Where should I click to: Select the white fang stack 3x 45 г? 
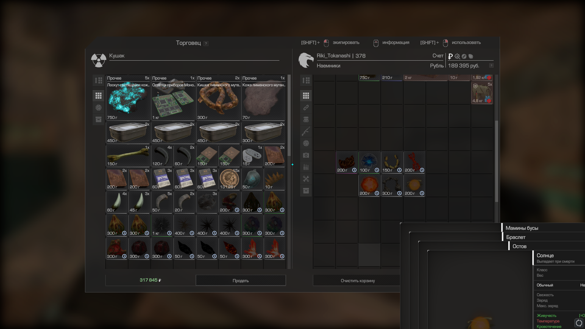point(139,202)
